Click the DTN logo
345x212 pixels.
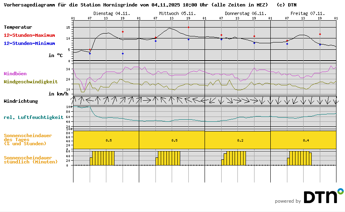(320, 197)
